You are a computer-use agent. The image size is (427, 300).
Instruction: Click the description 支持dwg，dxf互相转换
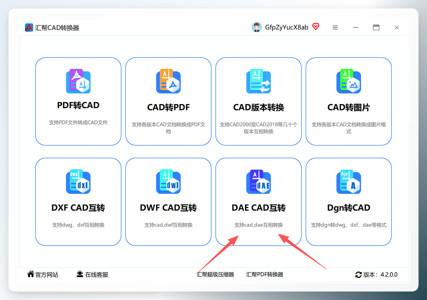(x=78, y=225)
